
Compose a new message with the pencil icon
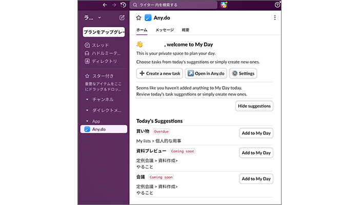tap(122, 17)
